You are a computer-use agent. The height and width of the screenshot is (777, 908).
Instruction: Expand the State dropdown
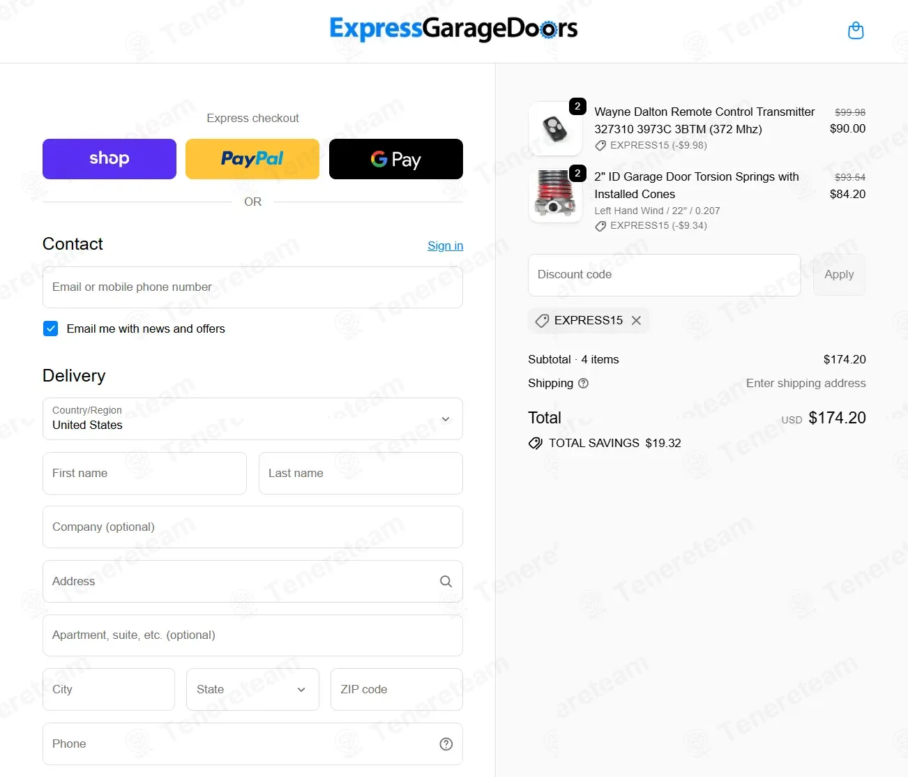pos(252,689)
